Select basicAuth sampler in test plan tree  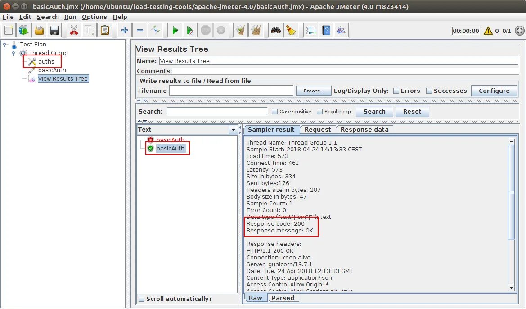(x=52, y=70)
